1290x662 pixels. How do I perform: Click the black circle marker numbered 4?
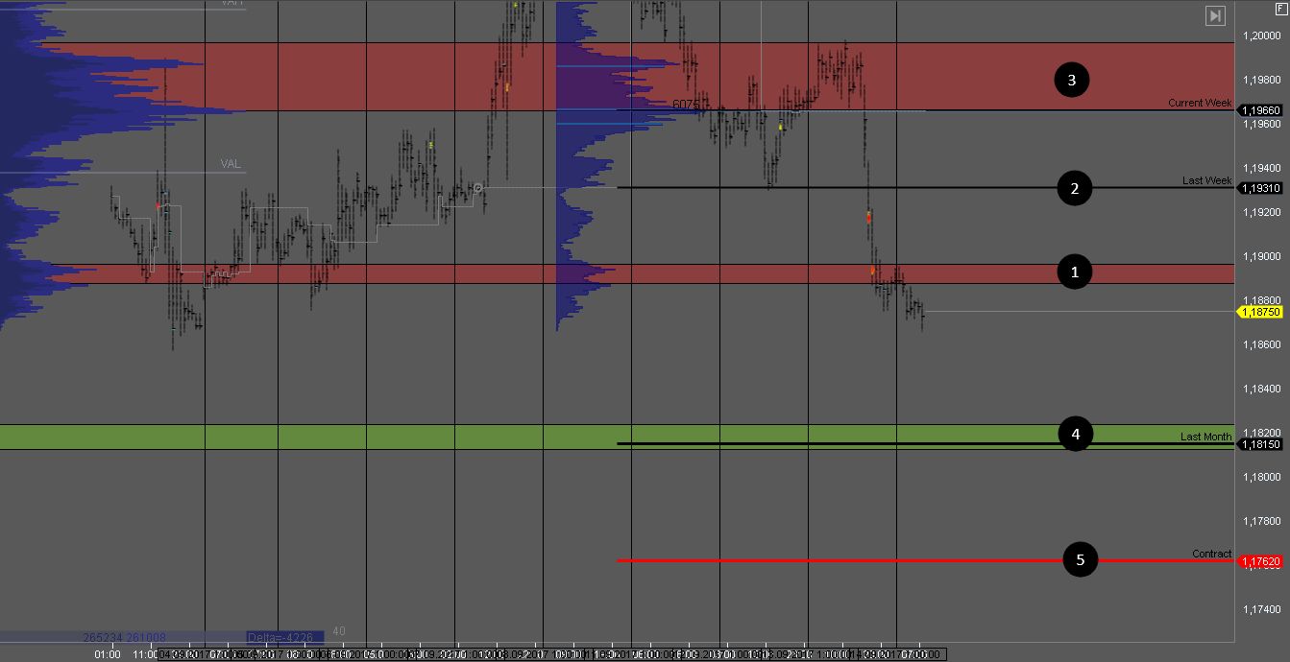pyautogui.click(x=1075, y=435)
